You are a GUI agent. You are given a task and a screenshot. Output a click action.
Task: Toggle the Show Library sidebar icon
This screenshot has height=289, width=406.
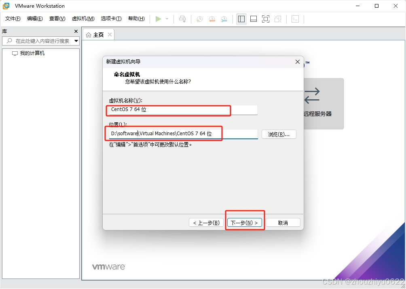[x=241, y=19]
